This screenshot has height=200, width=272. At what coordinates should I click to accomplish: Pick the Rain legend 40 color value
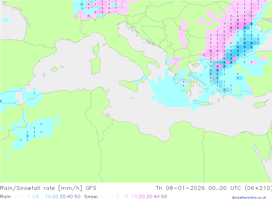point(70,196)
